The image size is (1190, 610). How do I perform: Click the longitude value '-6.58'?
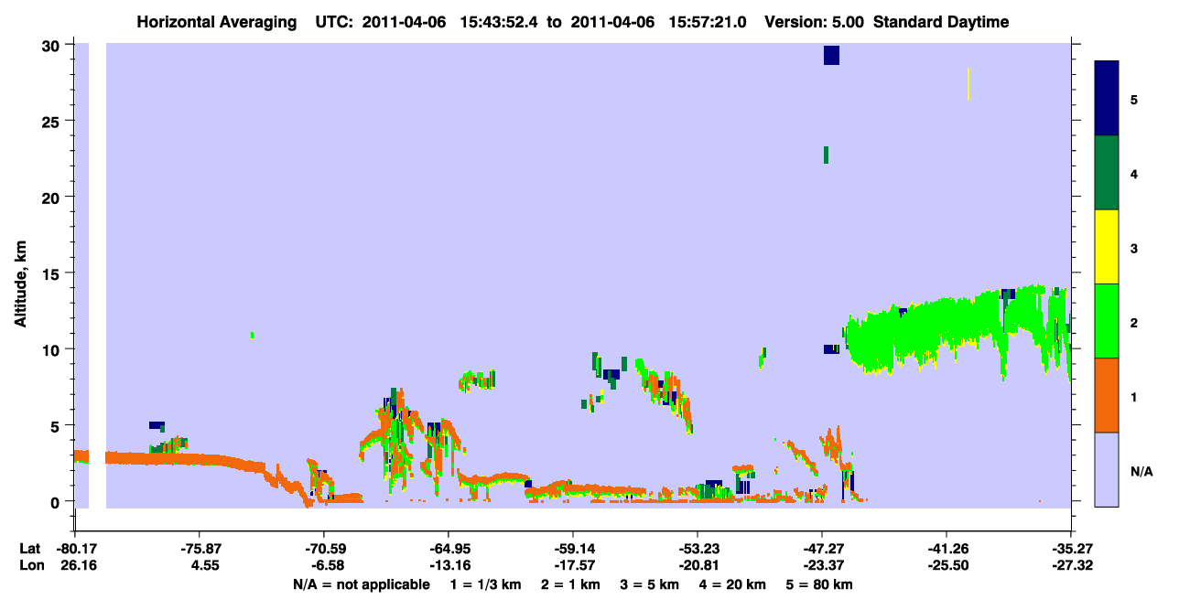click(x=327, y=566)
